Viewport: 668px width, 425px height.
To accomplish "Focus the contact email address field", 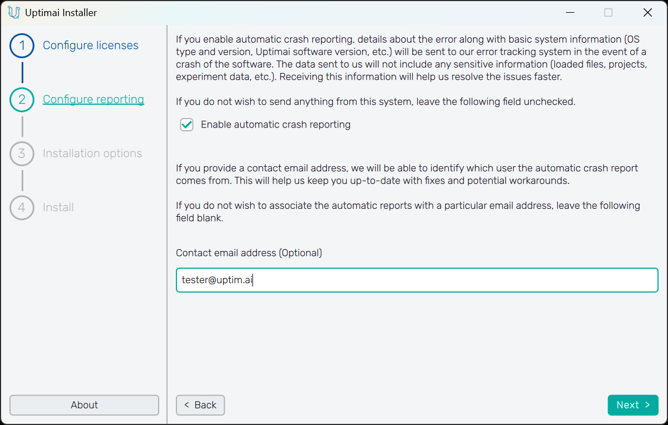I will tap(417, 280).
